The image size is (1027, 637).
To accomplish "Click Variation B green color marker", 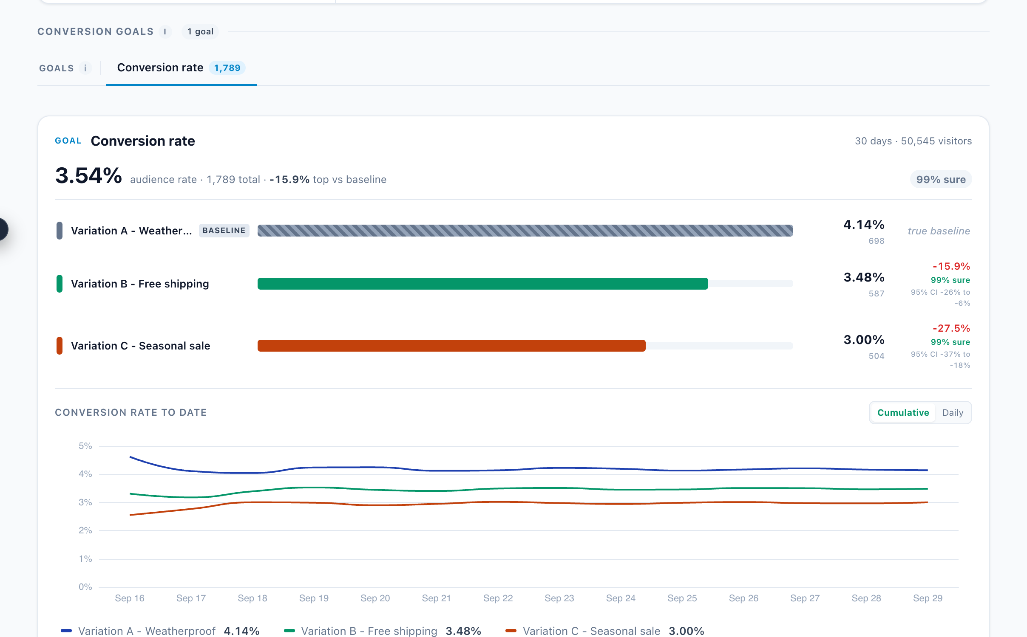I will [60, 284].
